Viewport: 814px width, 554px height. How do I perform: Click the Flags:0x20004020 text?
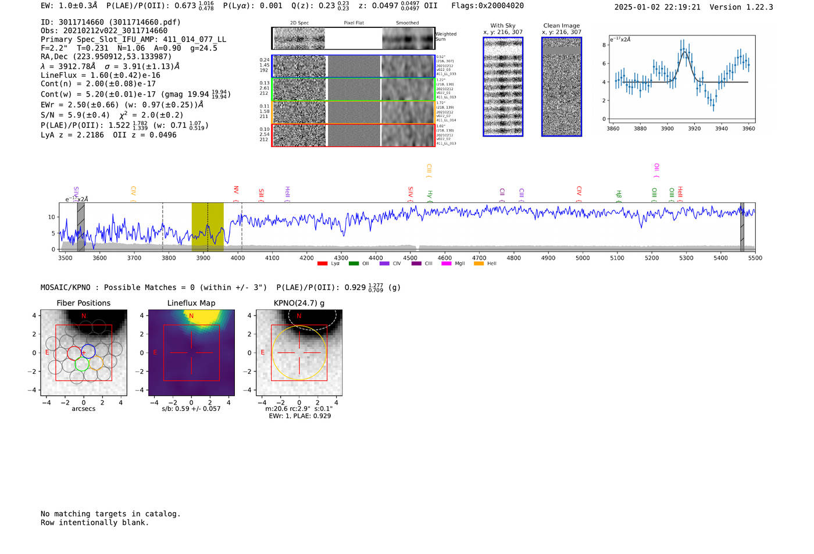coord(487,6)
